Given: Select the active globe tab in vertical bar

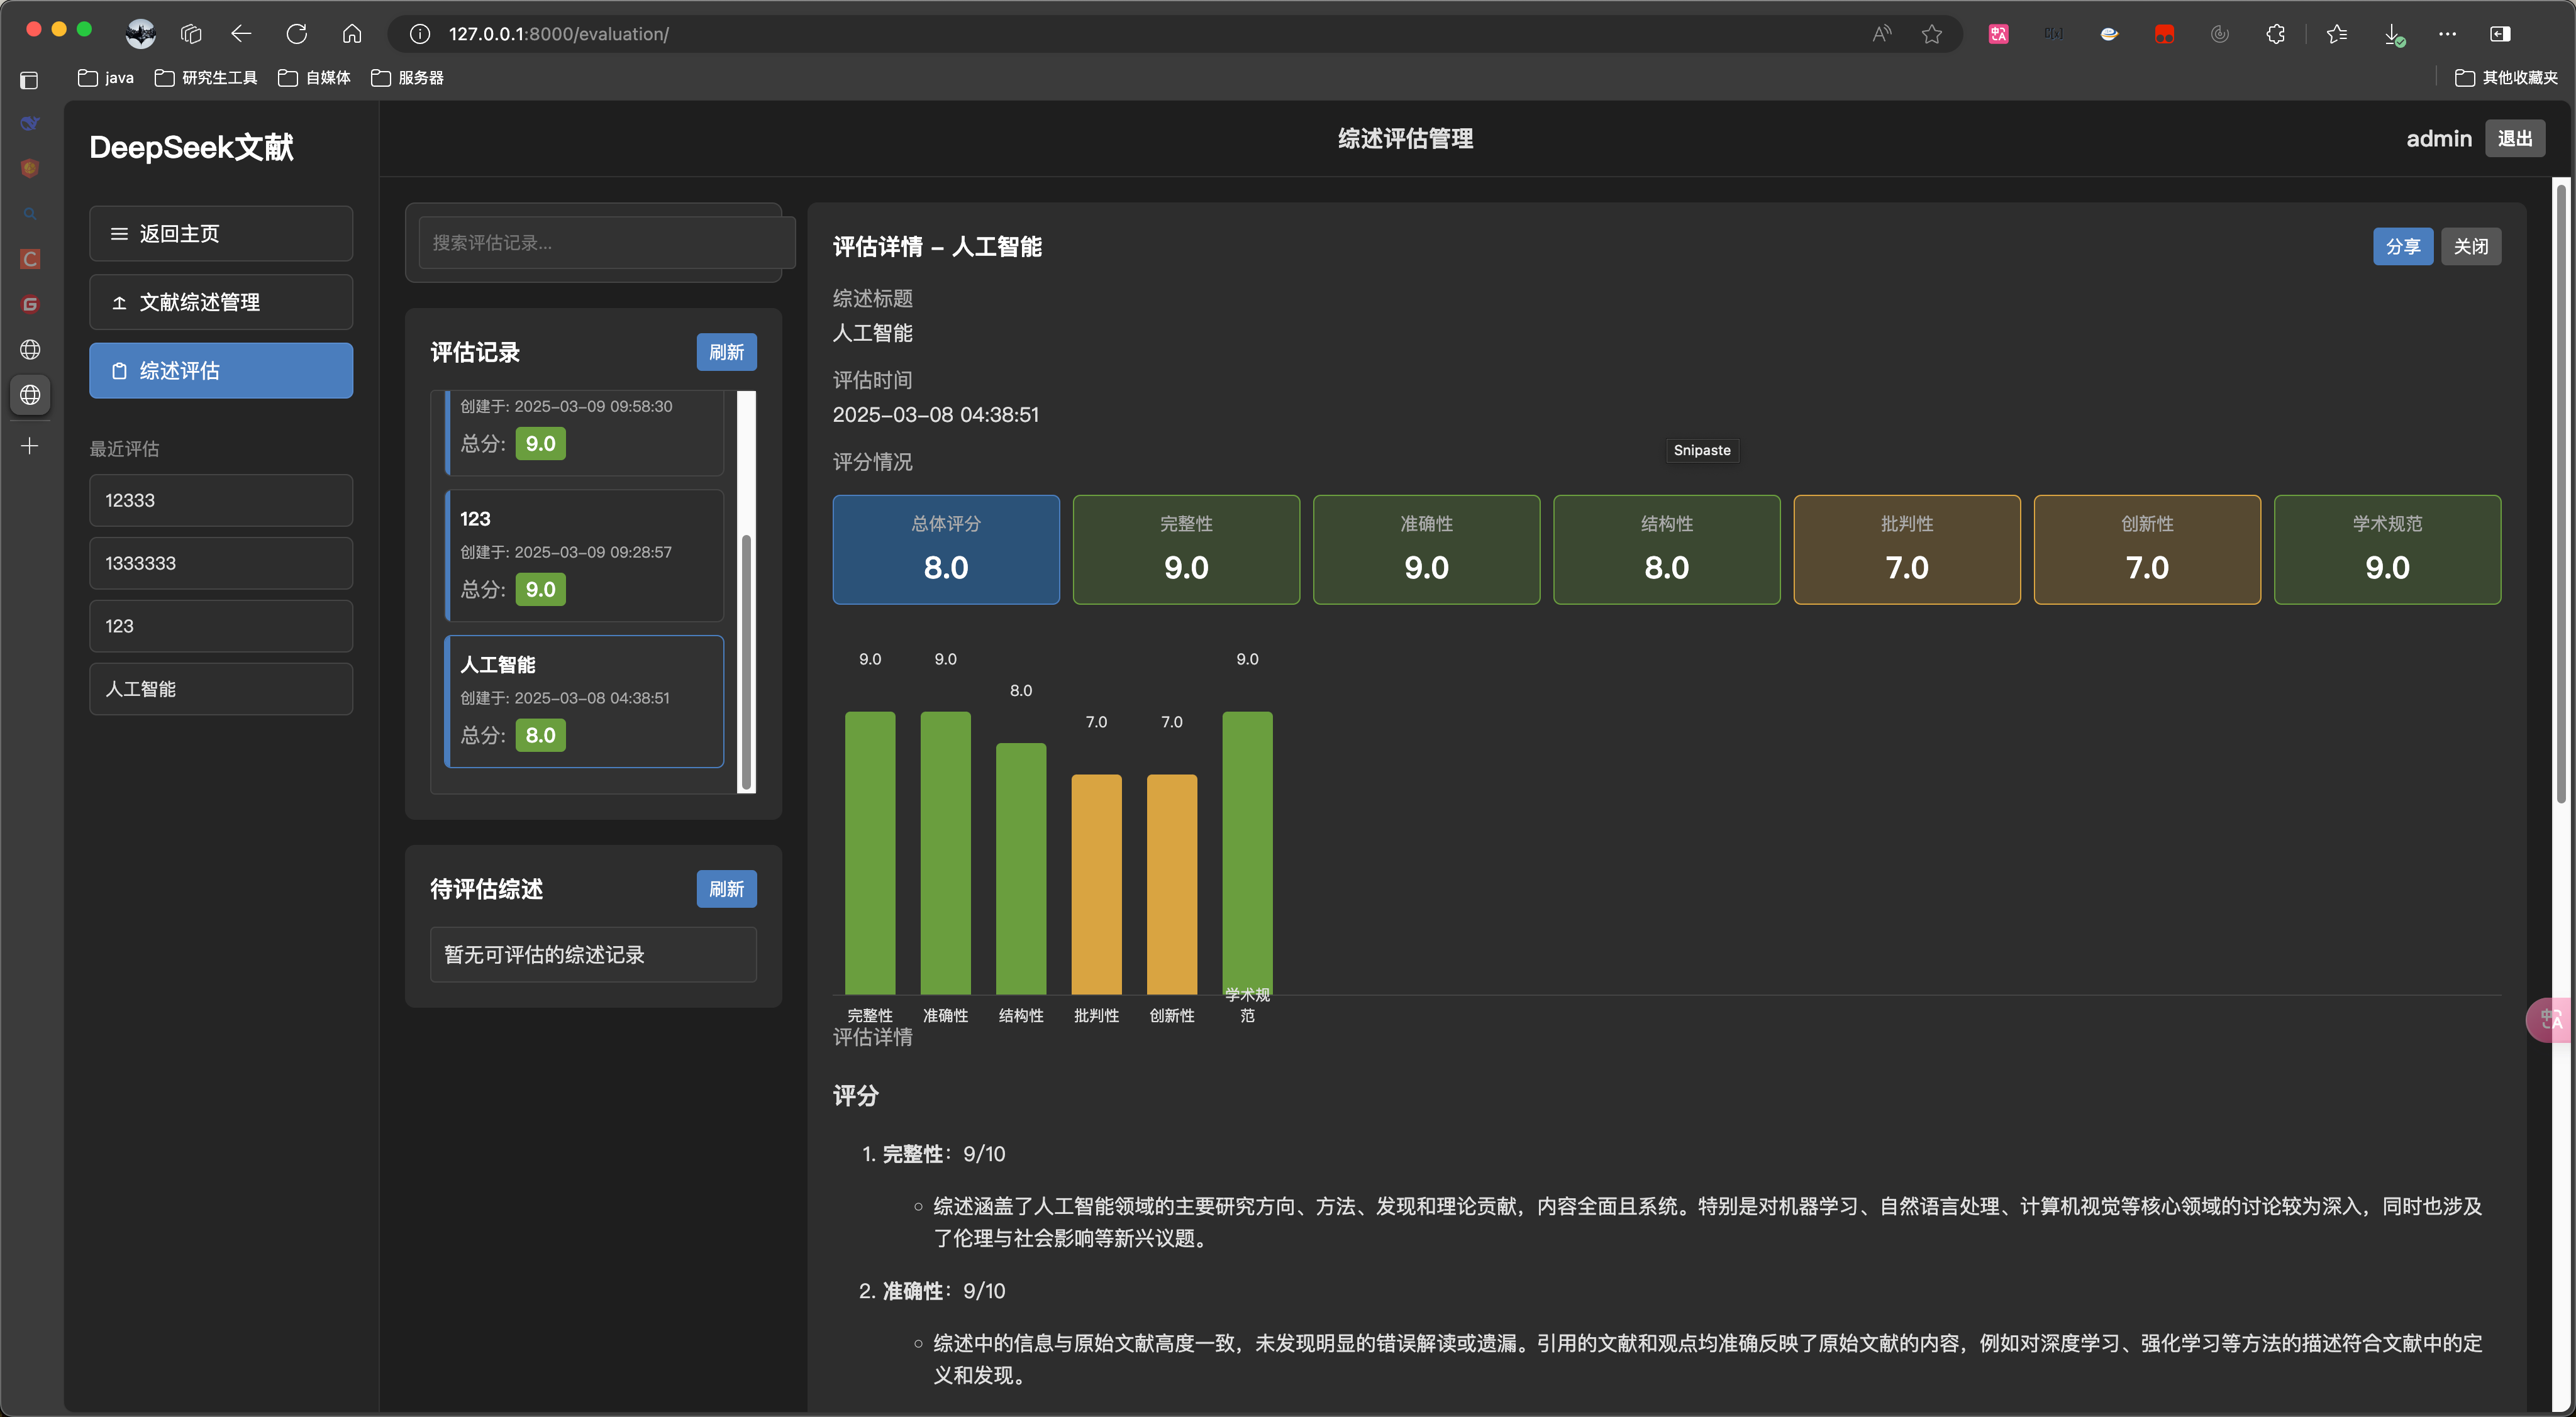Looking at the screenshot, I should click(30, 395).
